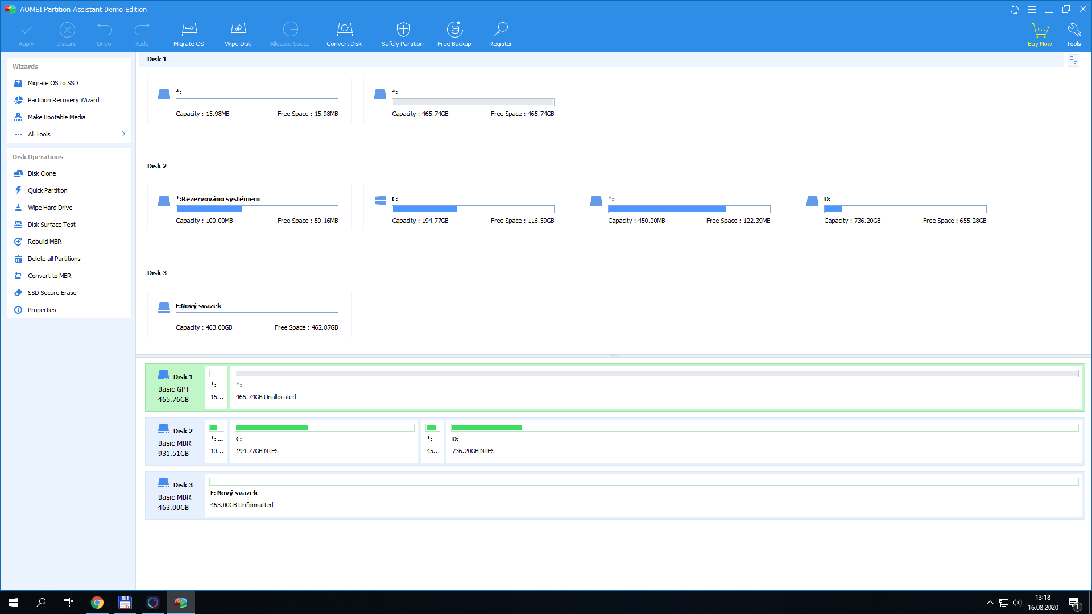Click the Safely Partition shield icon
The width and height of the screenshot is (1092, 614).
click(x=403, y=30)
